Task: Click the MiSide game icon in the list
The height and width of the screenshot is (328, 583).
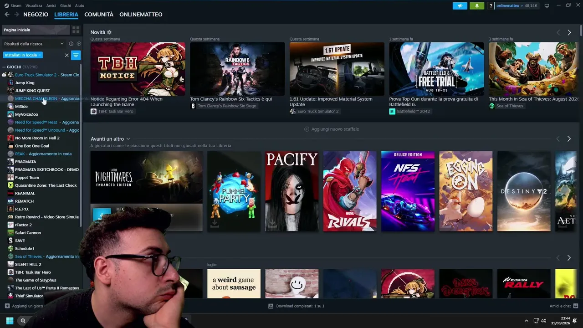Action: point(10,107)
